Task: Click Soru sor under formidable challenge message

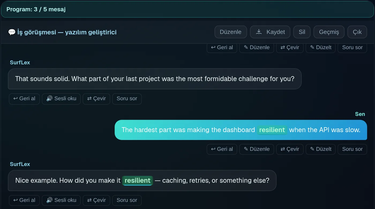Action: (127, 99)
